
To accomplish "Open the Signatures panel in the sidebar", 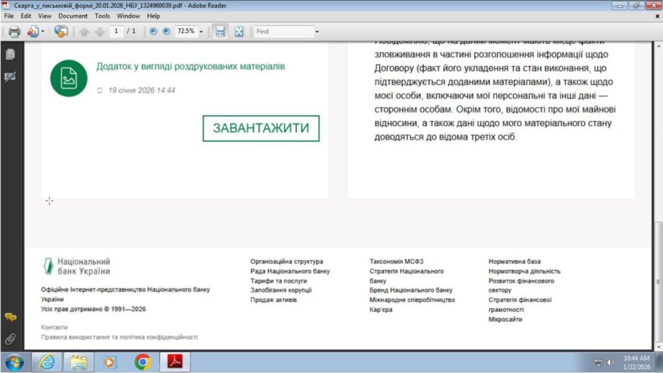I will 10,77.
